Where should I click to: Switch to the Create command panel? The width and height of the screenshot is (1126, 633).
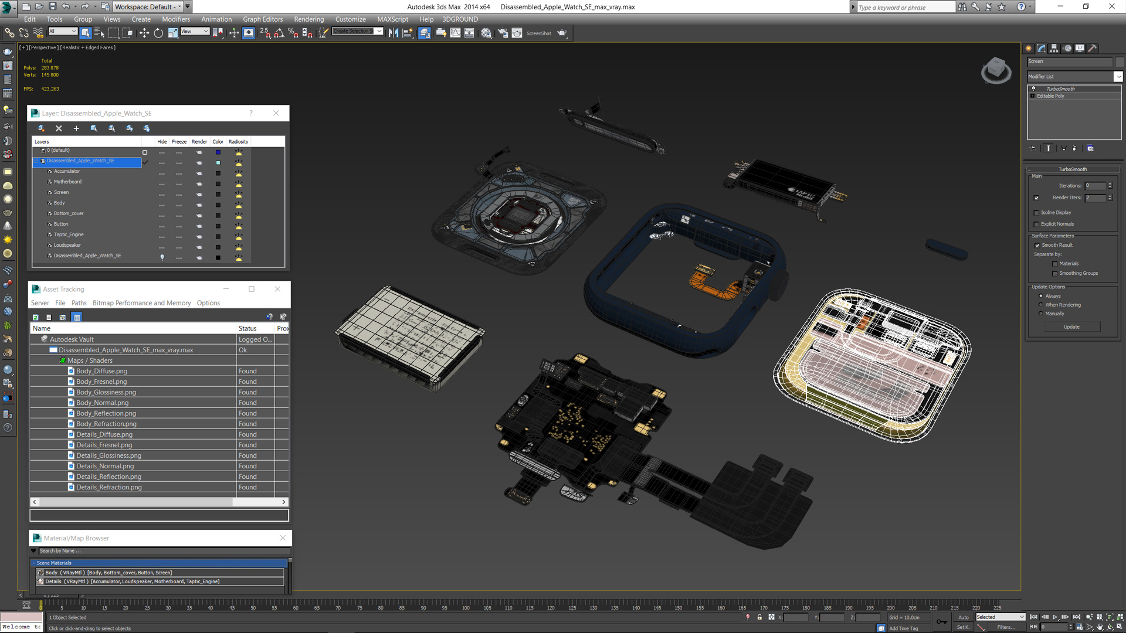[1029, 49]
